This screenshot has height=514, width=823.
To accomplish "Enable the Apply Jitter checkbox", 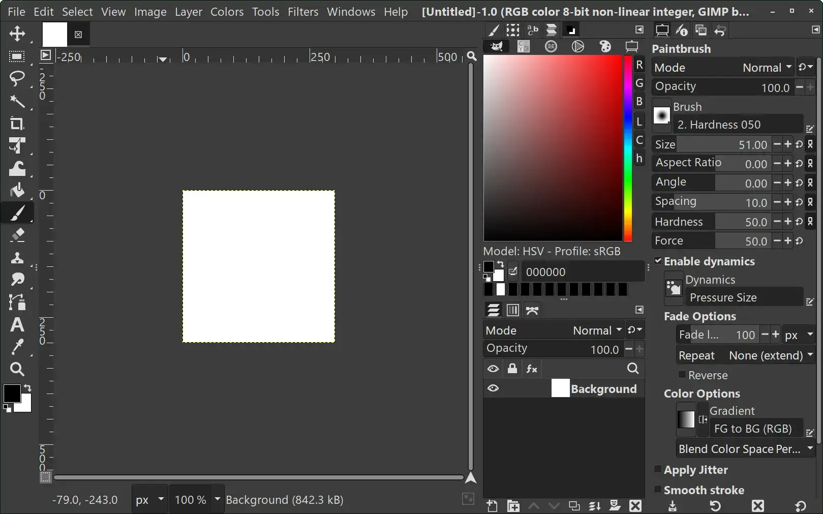I will (658, 469).
